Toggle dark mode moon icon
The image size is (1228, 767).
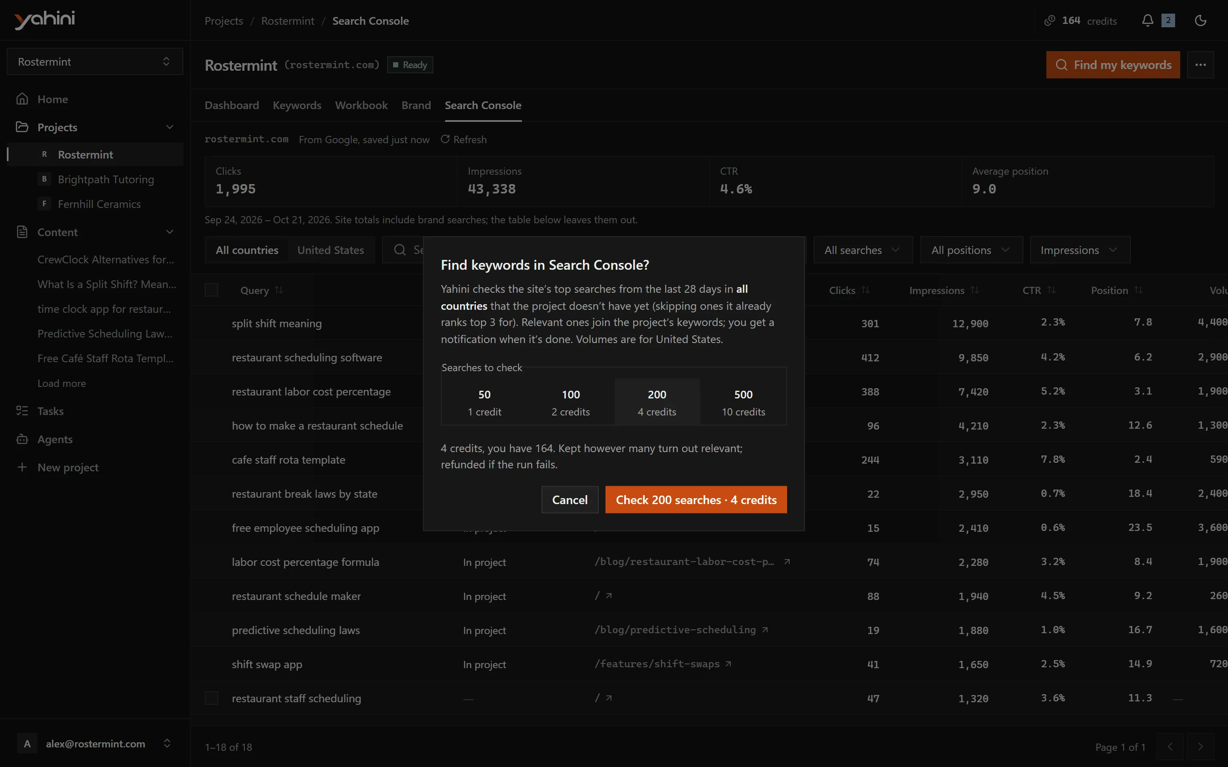(1200, 21)
